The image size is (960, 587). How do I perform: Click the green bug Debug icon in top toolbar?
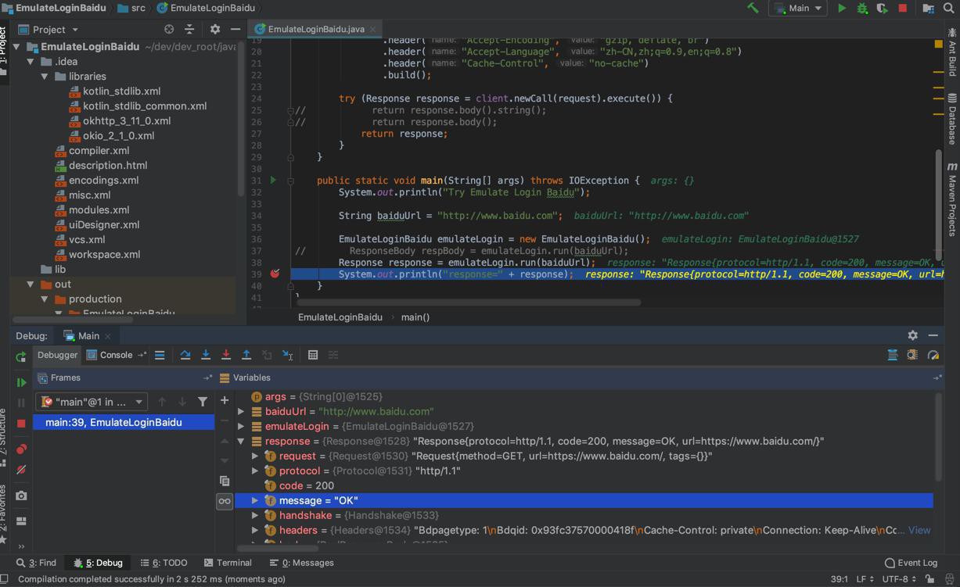(862, 8)
